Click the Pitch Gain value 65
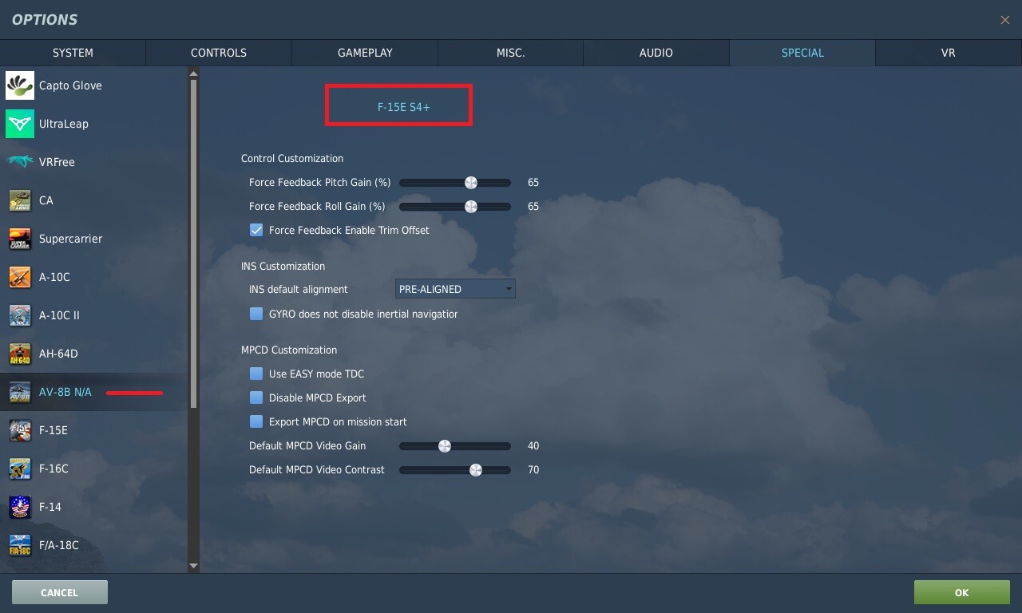1022x613 pixels. (x=533, y=182)
